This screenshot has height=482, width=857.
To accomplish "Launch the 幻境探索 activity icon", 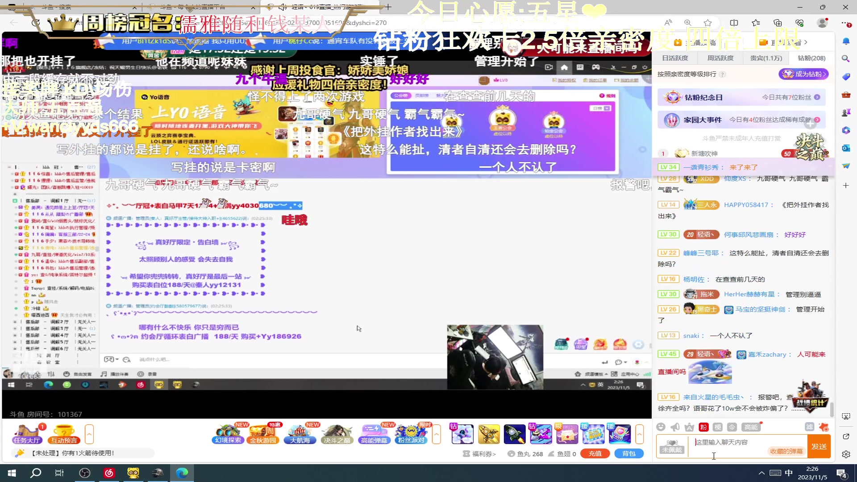I will (228, 434).
